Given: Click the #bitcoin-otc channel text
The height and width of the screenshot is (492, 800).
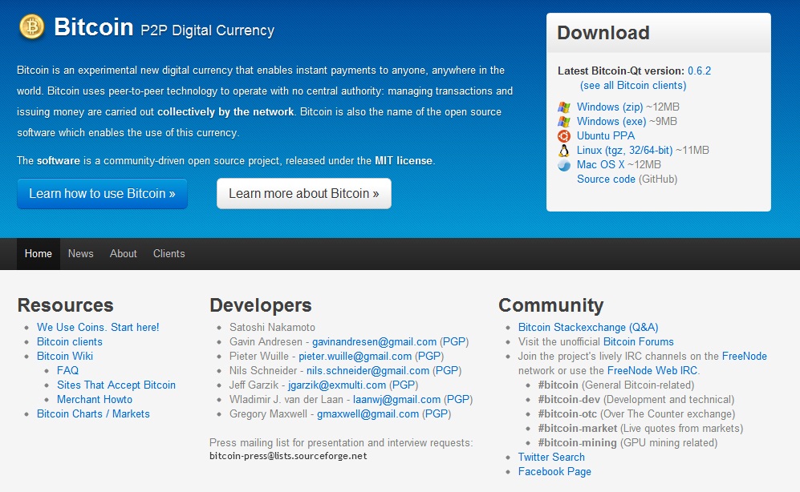Looking at the screenshot, I should coord(567,413).
